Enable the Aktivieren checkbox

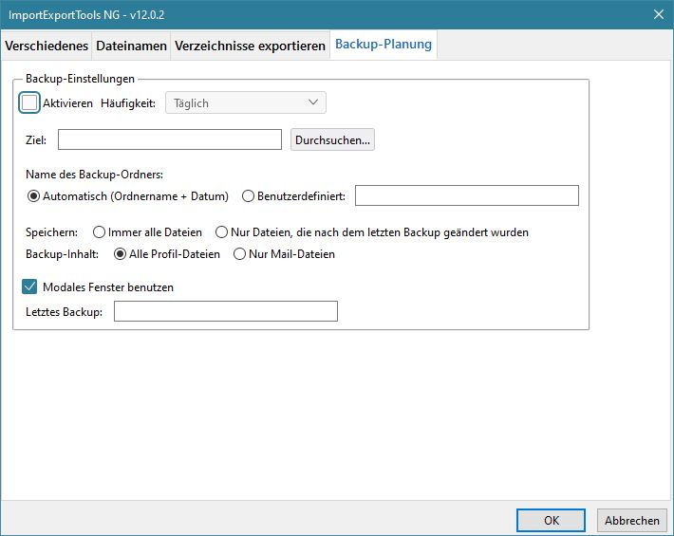(x=30, y=102)
